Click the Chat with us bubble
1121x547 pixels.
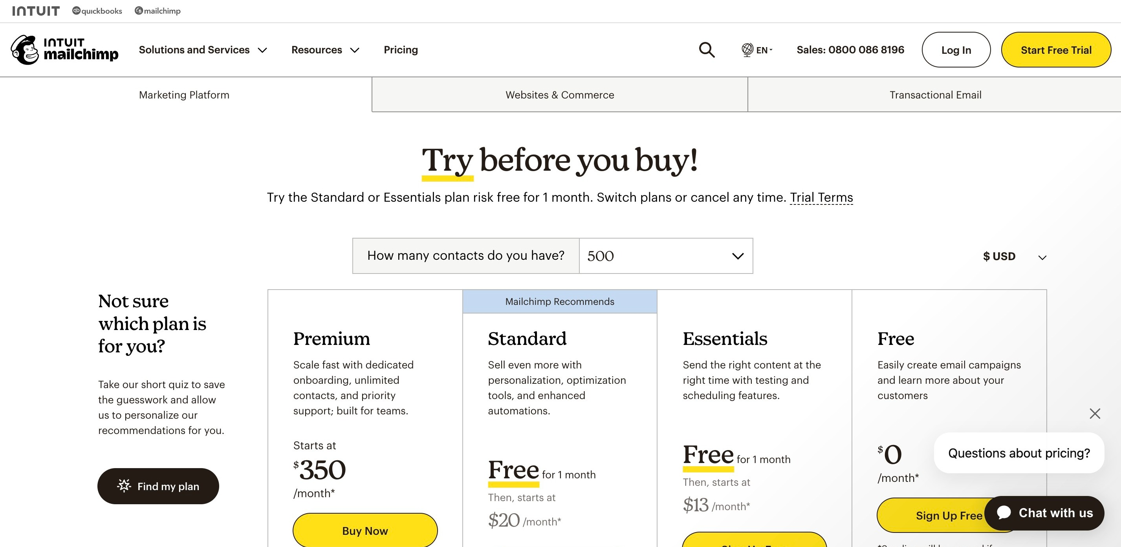click(1044, 512)
